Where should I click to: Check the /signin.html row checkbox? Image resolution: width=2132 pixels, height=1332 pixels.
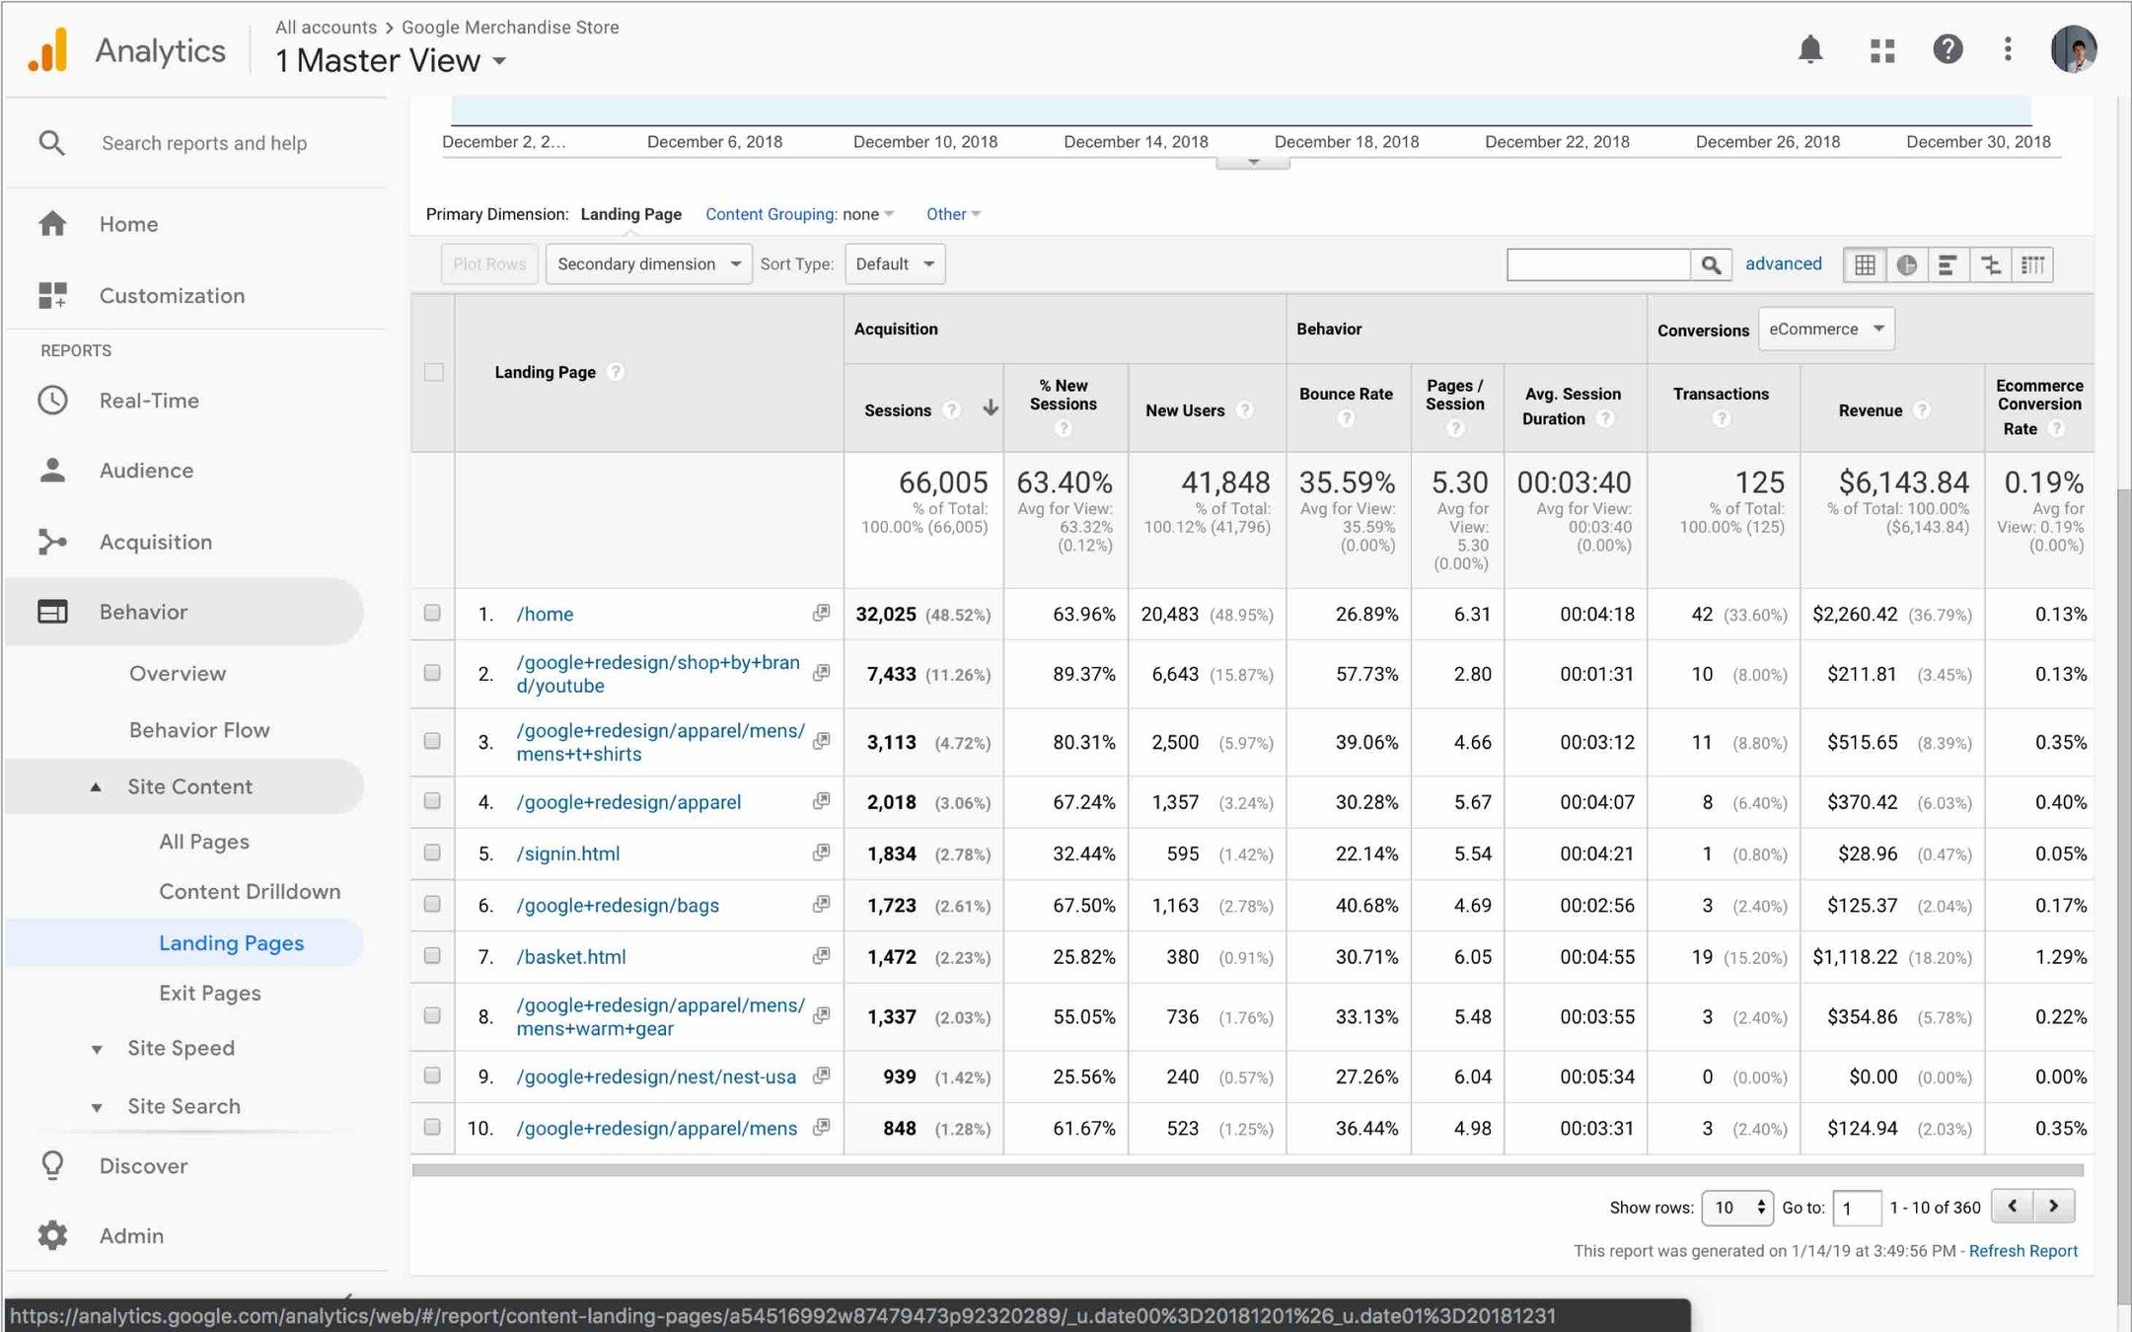(x=432, y=852)
